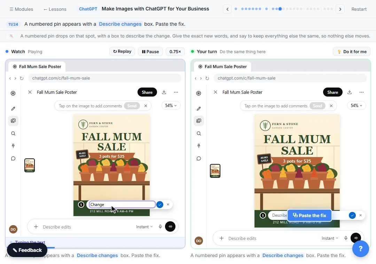Image resolution: width=376 pixels, height=264 pixels.
Task: Open the Instant model dropdown in the Watch panel
Action: tap(144, 227)
